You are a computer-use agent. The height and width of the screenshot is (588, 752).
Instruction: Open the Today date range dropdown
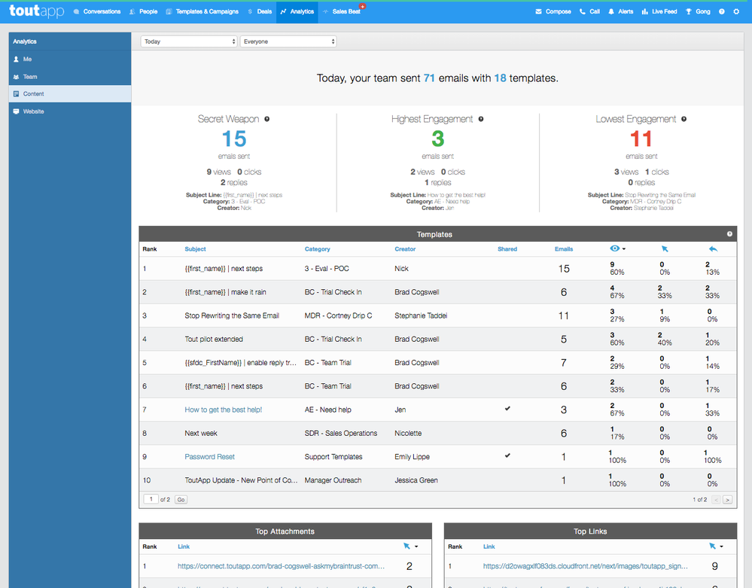[189, 41]
